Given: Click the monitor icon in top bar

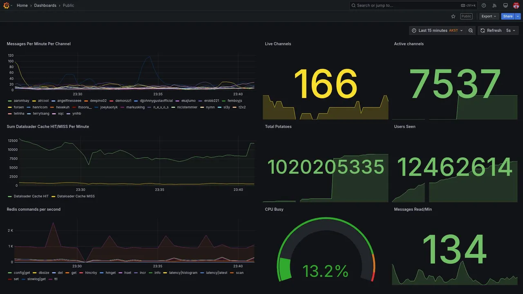Looking at the screenshot, I should (x=505, y=5).
